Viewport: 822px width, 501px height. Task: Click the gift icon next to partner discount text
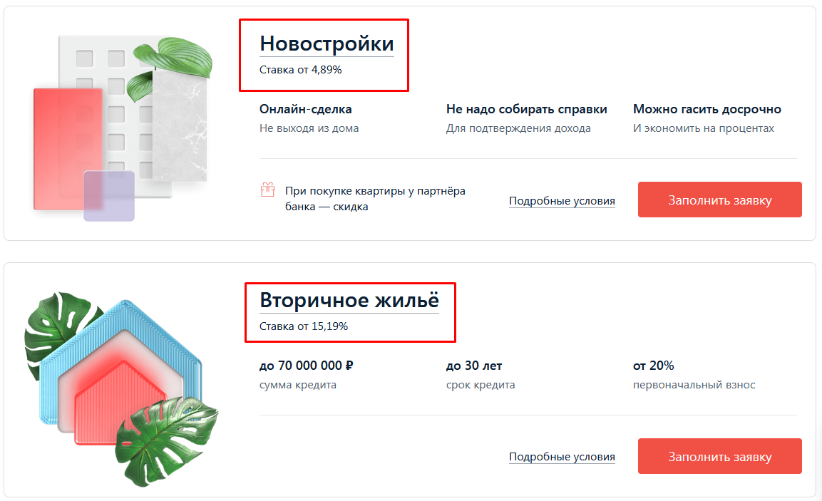(x=267, y=191)
